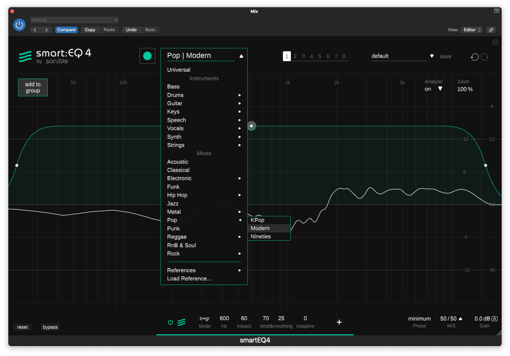Viewport: 510px width, 356px height.
Task: Open the View Editor selector
Action: [x=471, y=30]
